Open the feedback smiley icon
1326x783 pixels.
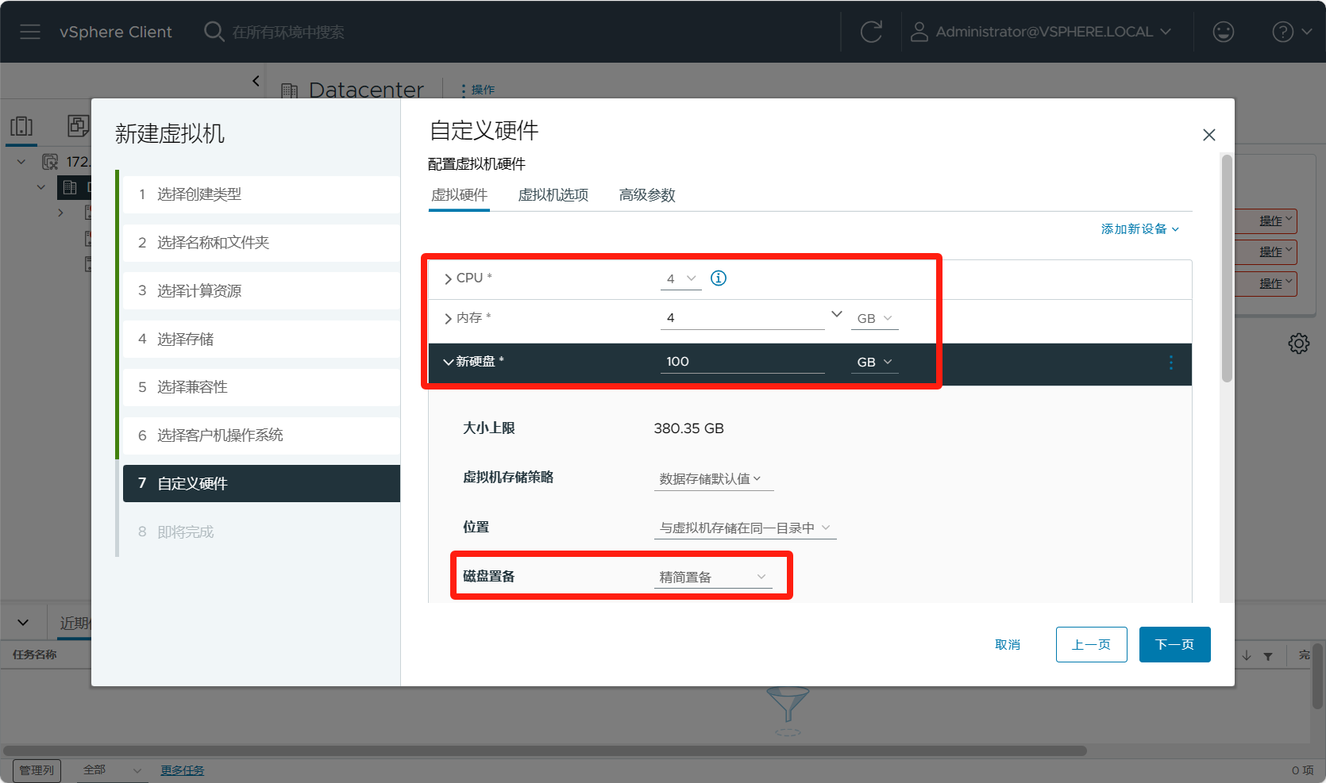[1223, 32]
